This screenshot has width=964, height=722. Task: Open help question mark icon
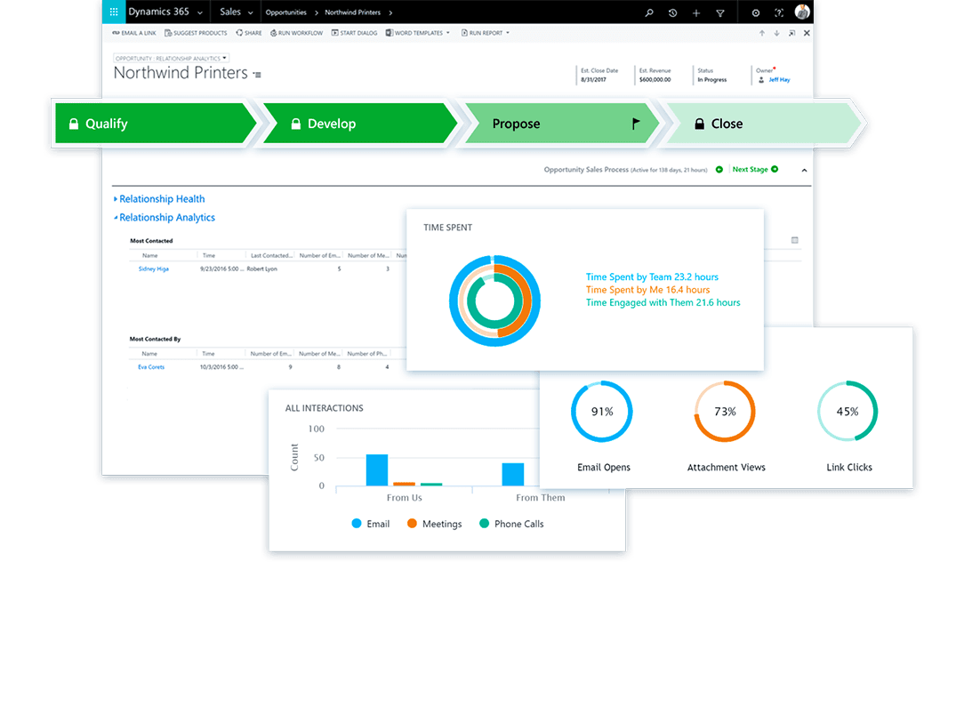click(x=779, y=12)
